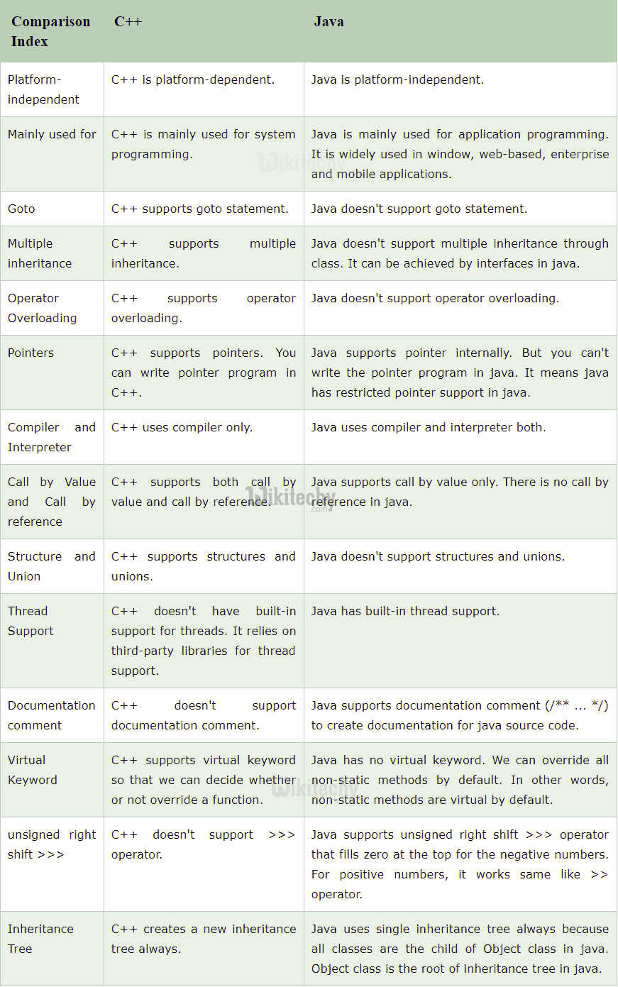Click the Java column header
Image resolution: width=618 pixels, height=987 pixels.
point(329,22)
